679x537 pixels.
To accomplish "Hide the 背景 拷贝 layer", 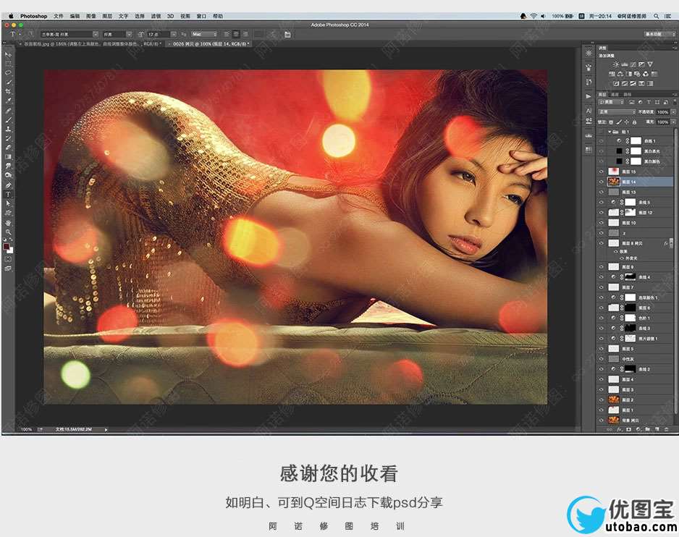I will (x=601, y=420).
